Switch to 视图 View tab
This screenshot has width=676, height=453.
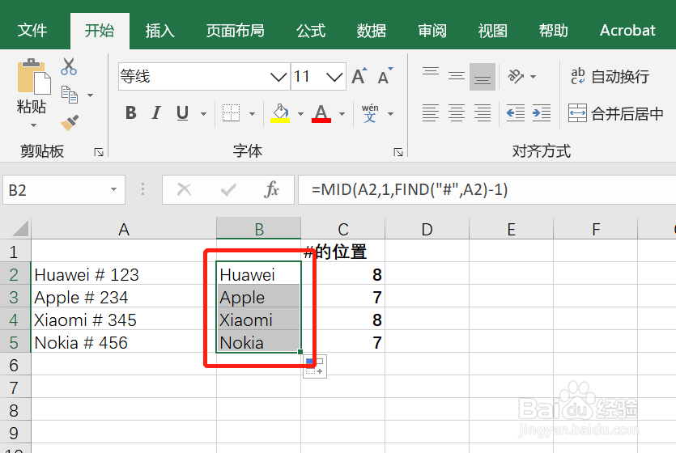493,31
